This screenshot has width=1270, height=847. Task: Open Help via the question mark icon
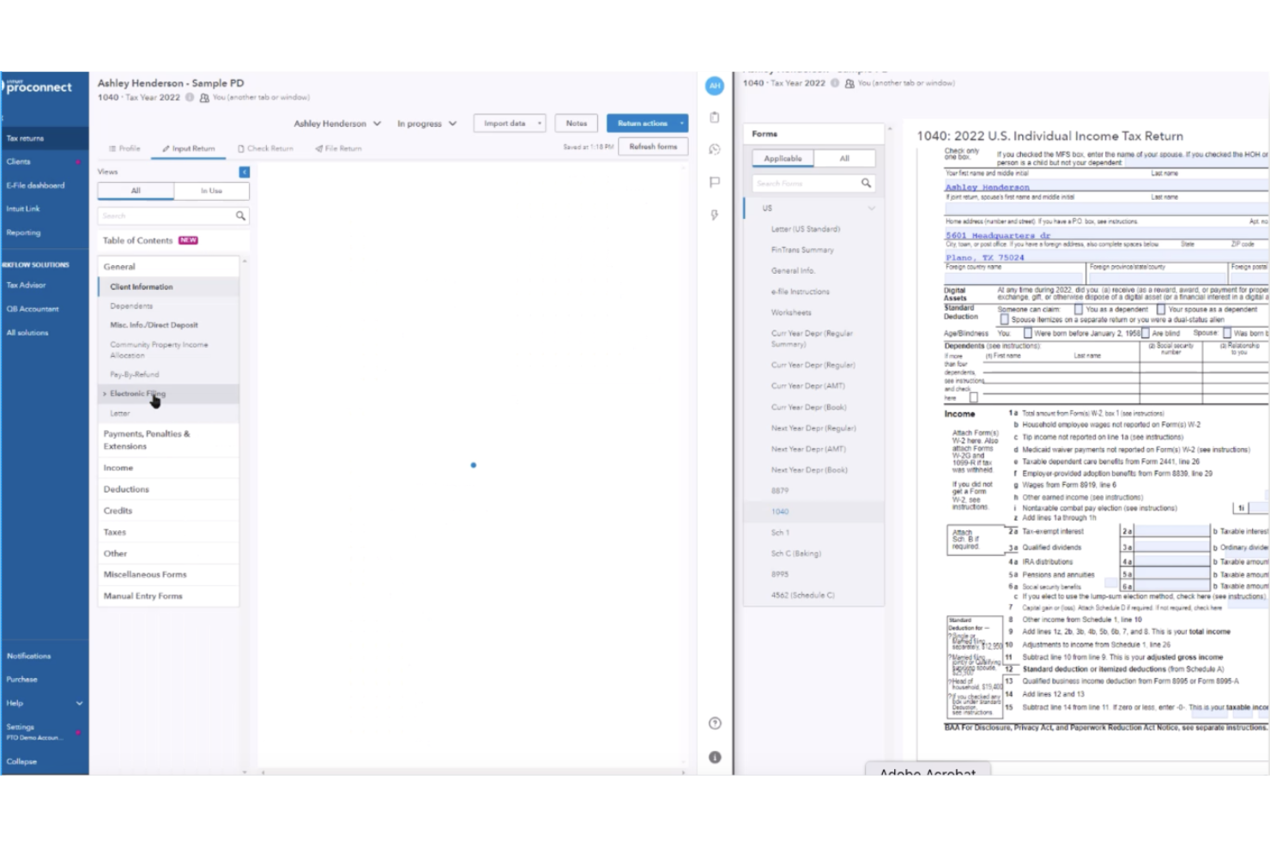(714, 723)
